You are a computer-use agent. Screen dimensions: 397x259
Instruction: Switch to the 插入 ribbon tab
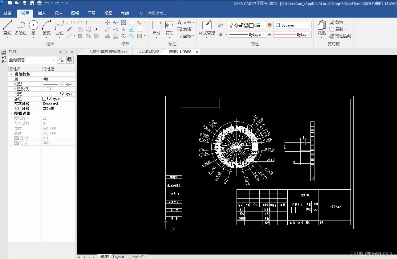pyautogui.click(x=42, y=13)
